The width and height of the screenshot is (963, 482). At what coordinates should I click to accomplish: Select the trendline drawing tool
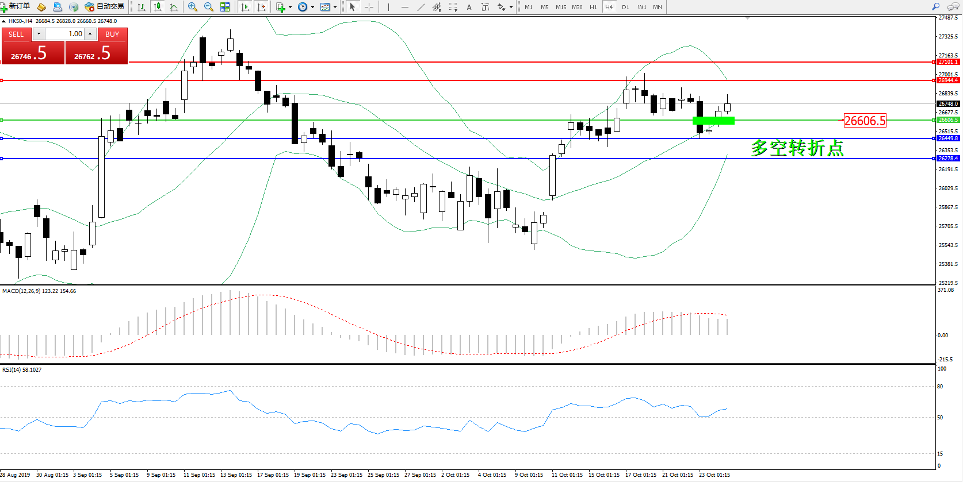coord(421,7)
